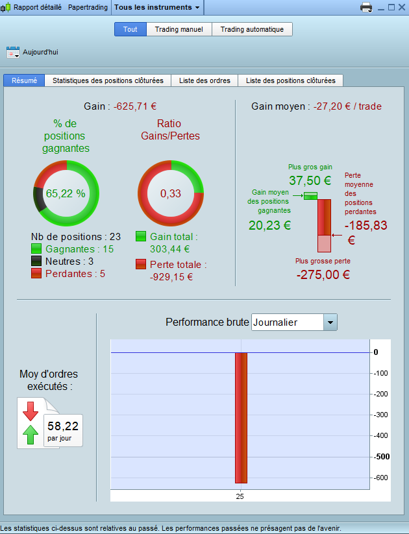The height and width of the screenshot is (534, 409).
Task: Click the red Perte totale swatch
Action: (141, 264)
